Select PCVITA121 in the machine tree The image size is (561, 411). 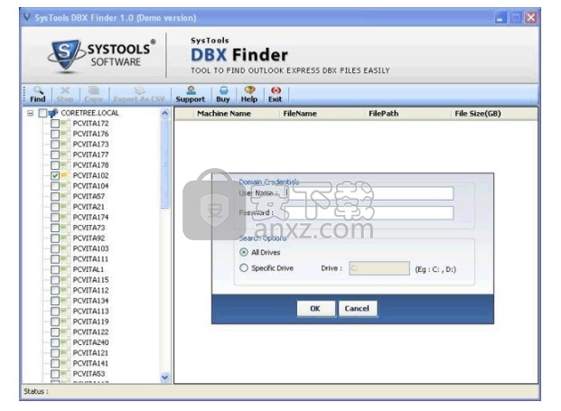tap(90, 352)
